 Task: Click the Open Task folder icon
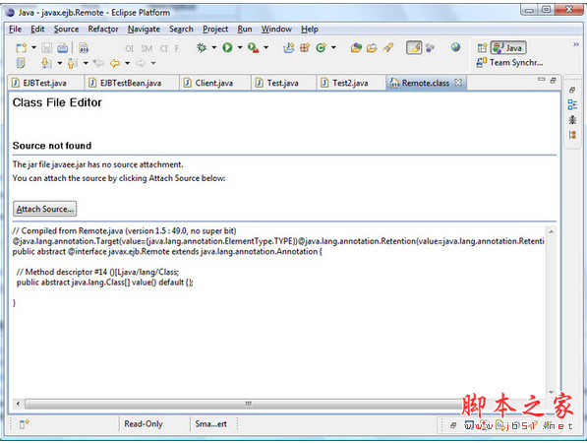pyautogui.click(x=372, y=47)
